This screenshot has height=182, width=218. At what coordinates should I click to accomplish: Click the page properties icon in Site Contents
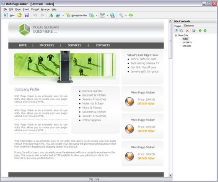(x=194, y=31)
